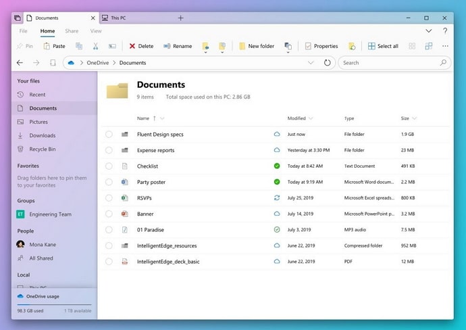Click the Copy path icon beside scissors

pos(112,46)
